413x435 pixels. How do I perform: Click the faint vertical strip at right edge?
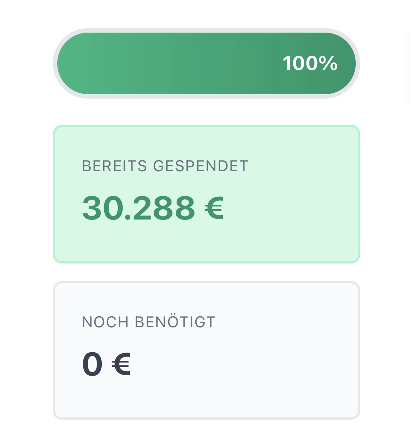tap(408, 68)
